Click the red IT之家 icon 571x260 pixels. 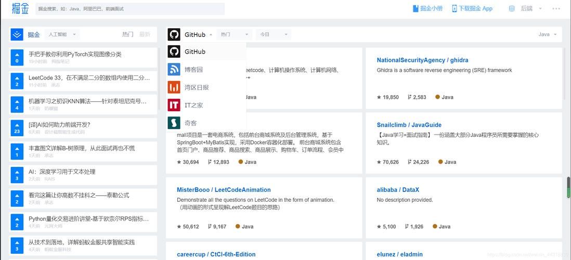[174, 105]
